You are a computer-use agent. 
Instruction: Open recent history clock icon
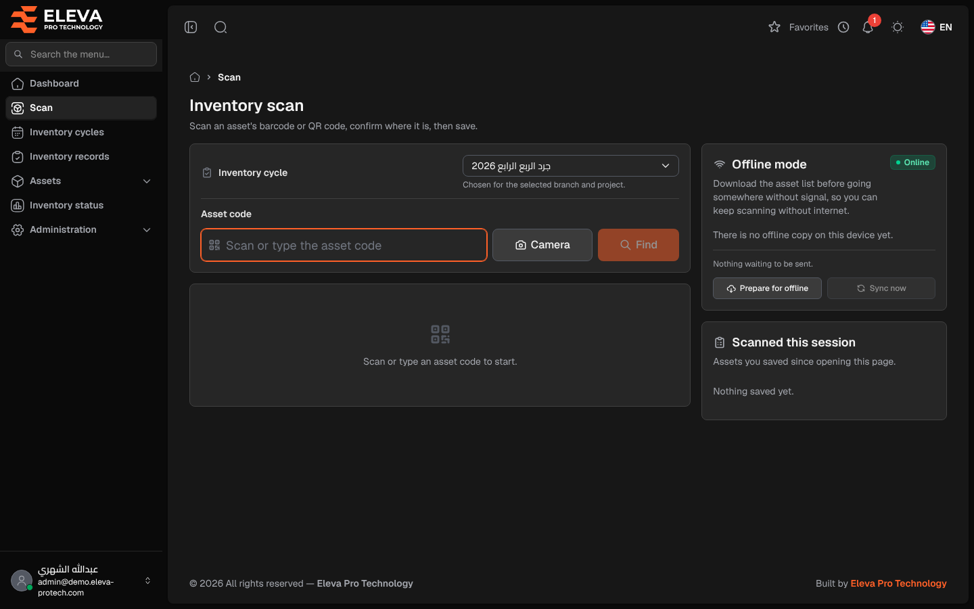point(843,27)
